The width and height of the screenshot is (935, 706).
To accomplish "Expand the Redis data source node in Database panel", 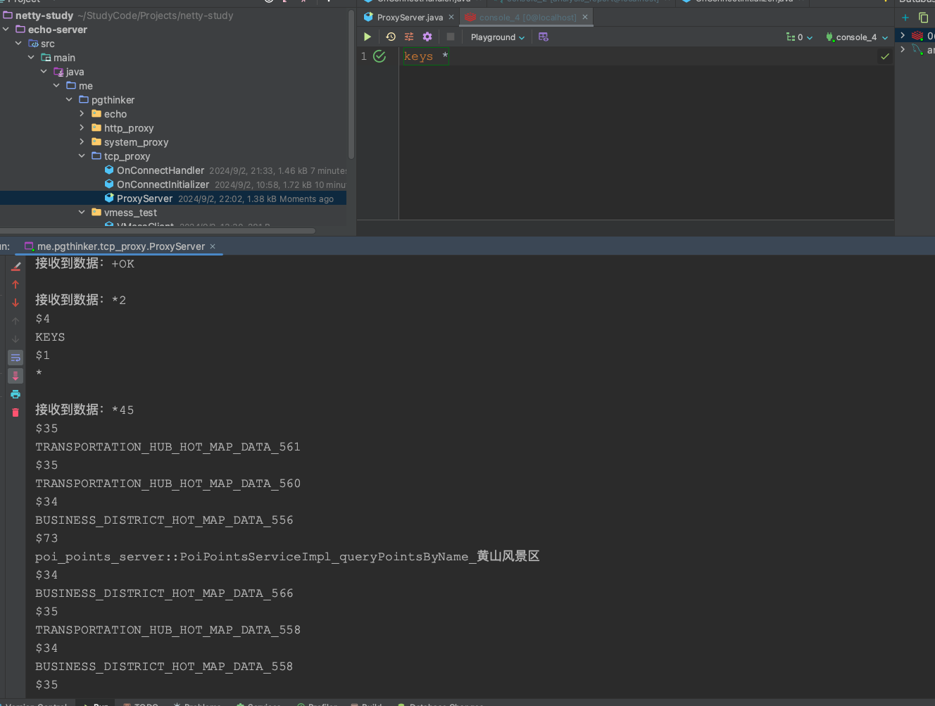I will coord(903,35).
